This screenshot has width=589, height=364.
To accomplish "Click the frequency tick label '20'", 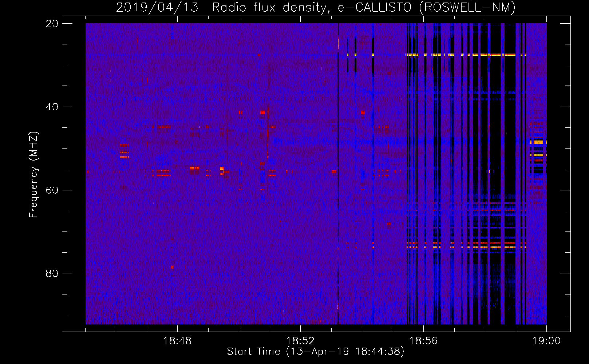I will tap(52, 24).
